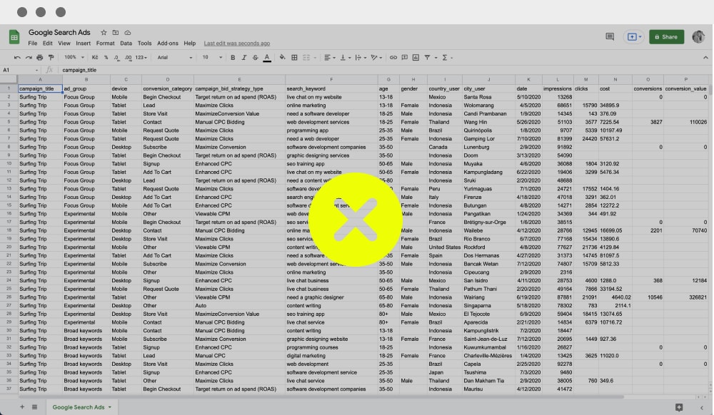
Task: Click the Google Search Ads document title
Action: click(59, 33)
